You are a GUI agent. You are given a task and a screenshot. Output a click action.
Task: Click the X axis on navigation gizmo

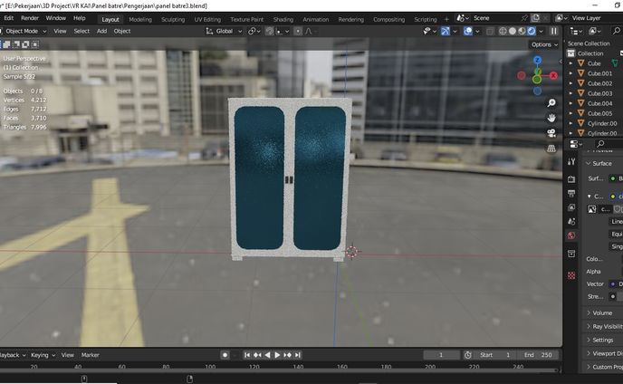[x=553, y=75]
